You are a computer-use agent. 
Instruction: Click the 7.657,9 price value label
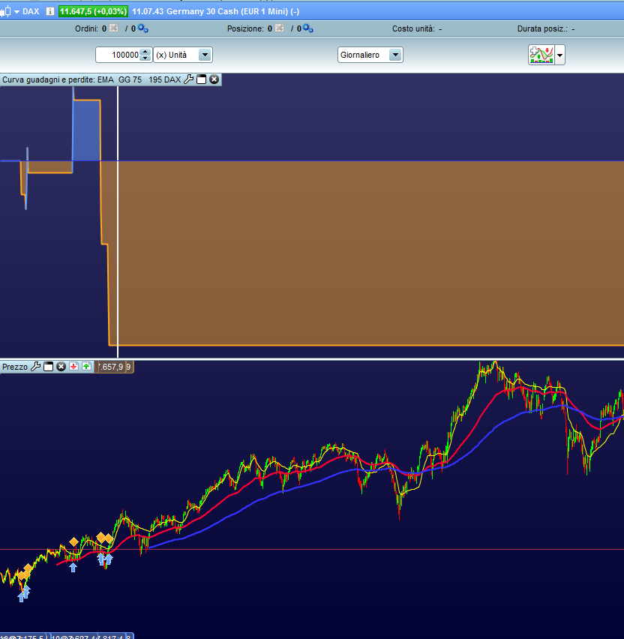click(111, 367)
